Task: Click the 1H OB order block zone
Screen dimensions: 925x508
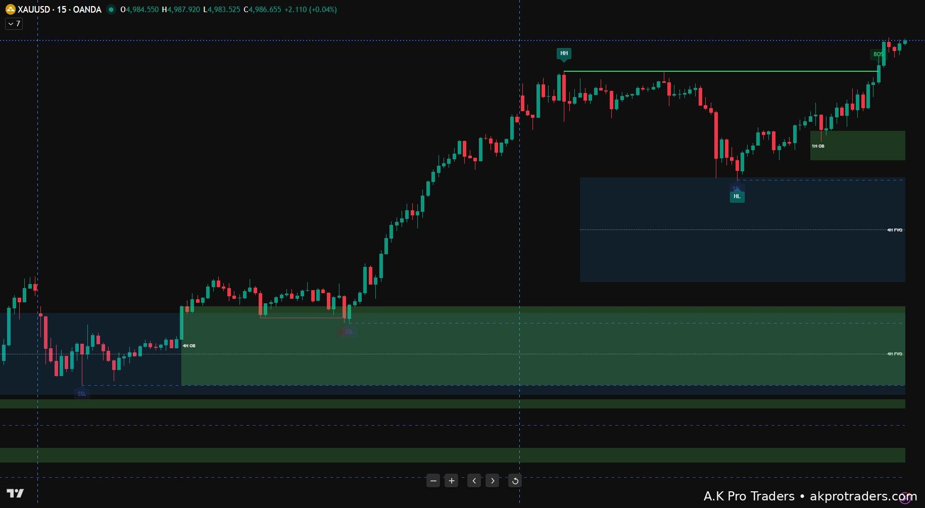Action: pyautogui.click(x=857, y=146)
